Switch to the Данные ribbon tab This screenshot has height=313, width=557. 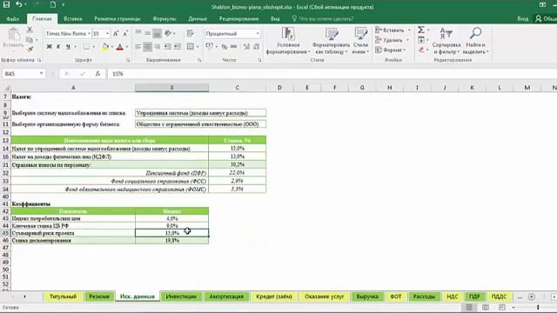pyautogui.click(x=198, y=19)
